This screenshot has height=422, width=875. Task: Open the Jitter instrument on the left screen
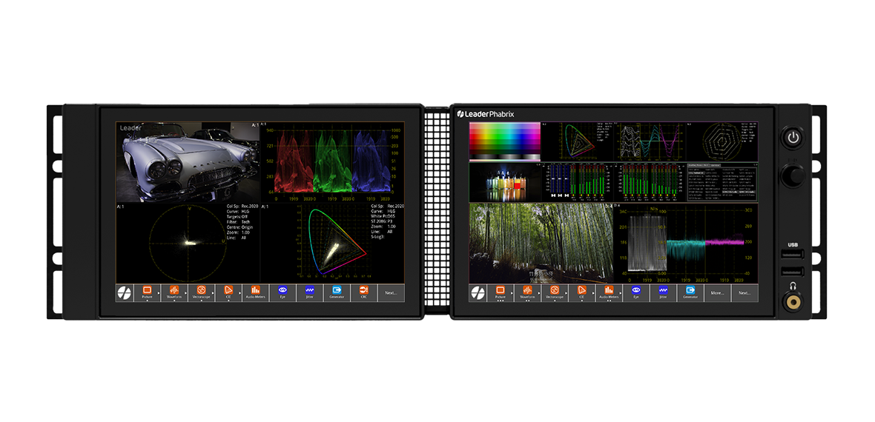(310, 292)
